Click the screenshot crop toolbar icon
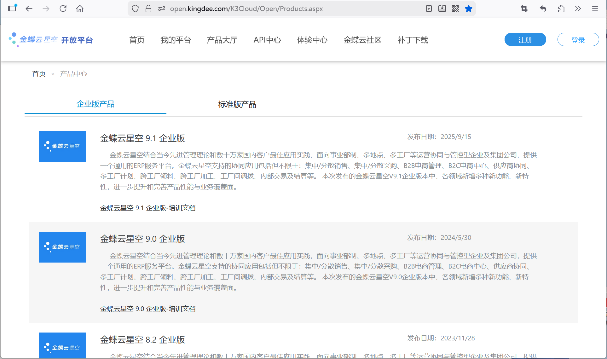The height and width of the screenshot is (359, 607). pos(524,9)
